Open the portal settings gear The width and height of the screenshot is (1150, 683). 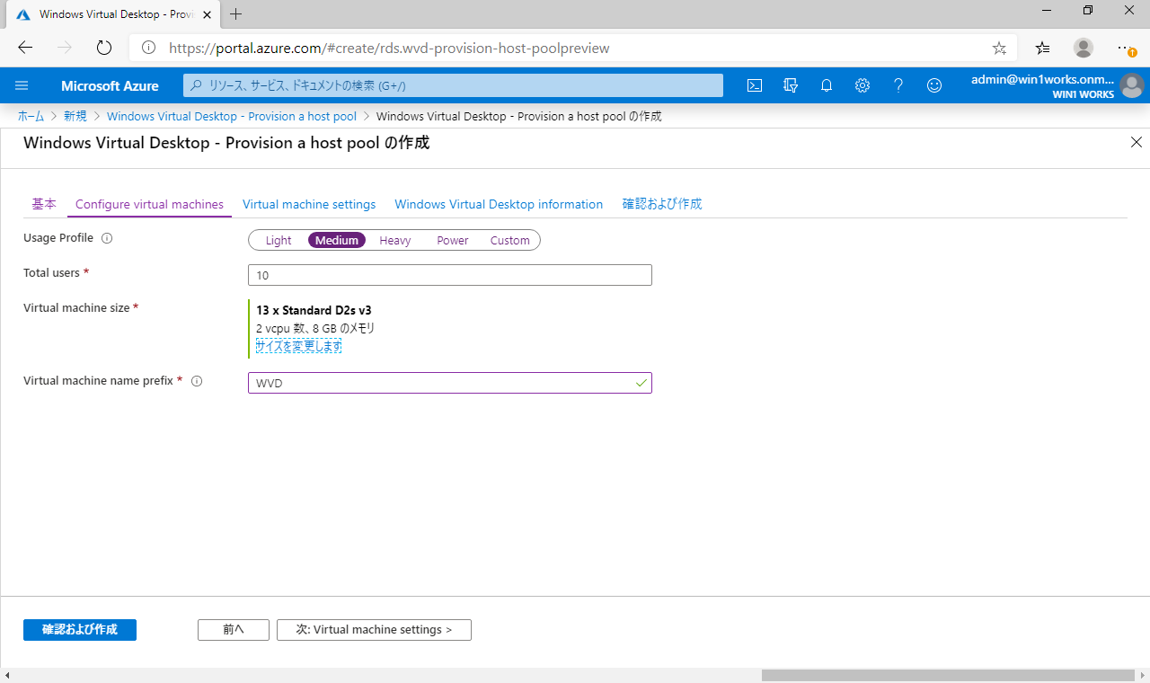pos(862,85)
